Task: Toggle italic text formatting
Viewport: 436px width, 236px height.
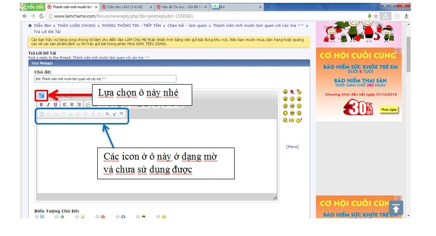Action: coord(48,104)
